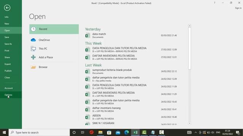Image resolution: width=243 pixels, height=136 pixels.
Task: Open white C app icon in taskbar
Action: (161, 132)
